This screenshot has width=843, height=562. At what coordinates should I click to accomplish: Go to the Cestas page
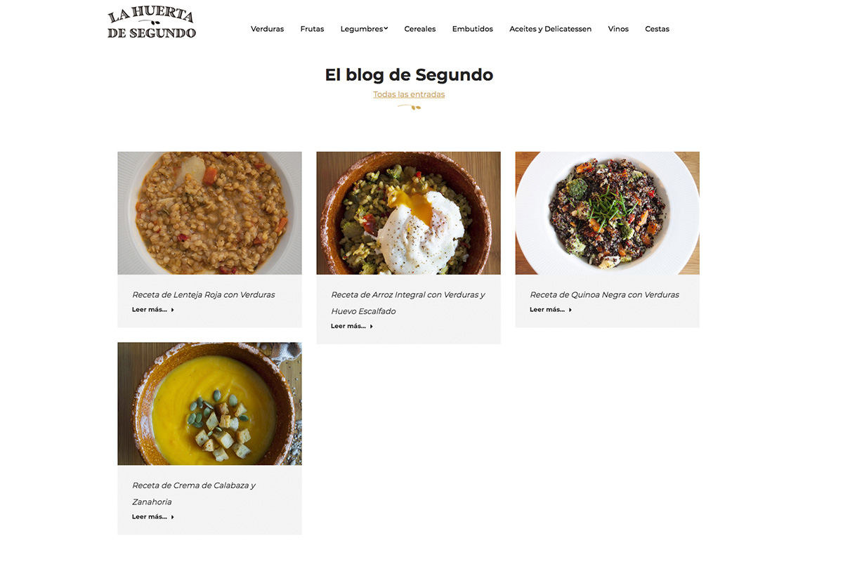tap(657, 29)
